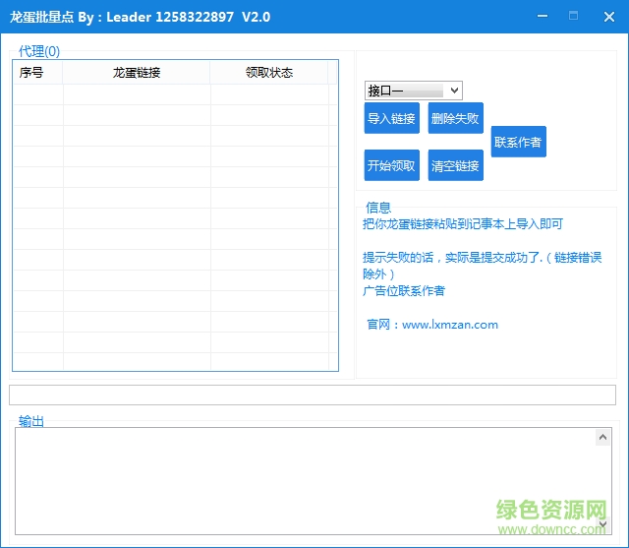The image size is (629, 548).
Task: Click the 输出 group label
Action: (31, 421)
